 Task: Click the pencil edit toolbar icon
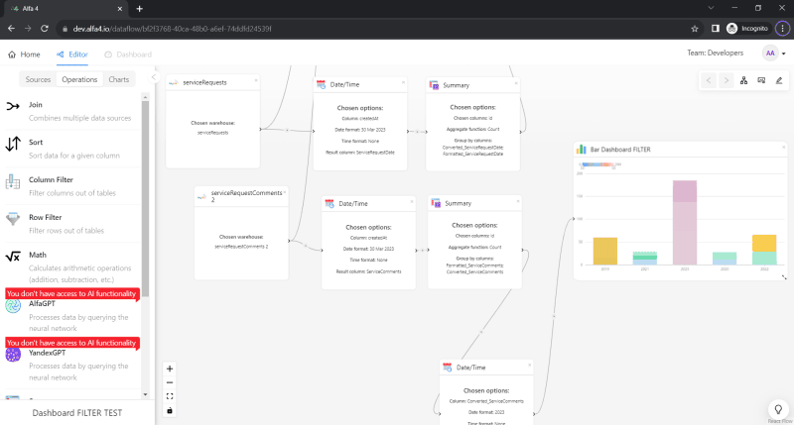pos(778,80)
